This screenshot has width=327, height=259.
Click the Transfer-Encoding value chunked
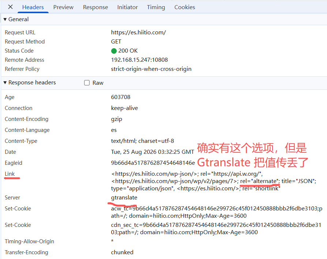click(122, 252)
